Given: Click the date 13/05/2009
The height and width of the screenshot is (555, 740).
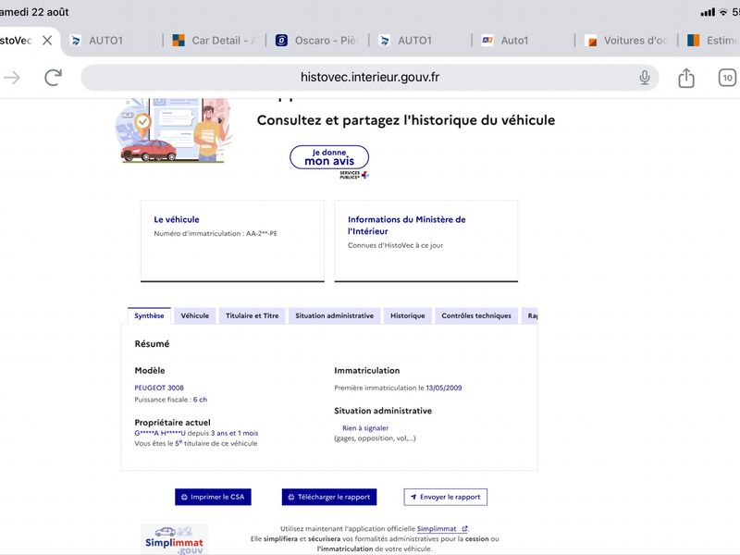Looking at the screenshot, I should click(x=444, y=388).
